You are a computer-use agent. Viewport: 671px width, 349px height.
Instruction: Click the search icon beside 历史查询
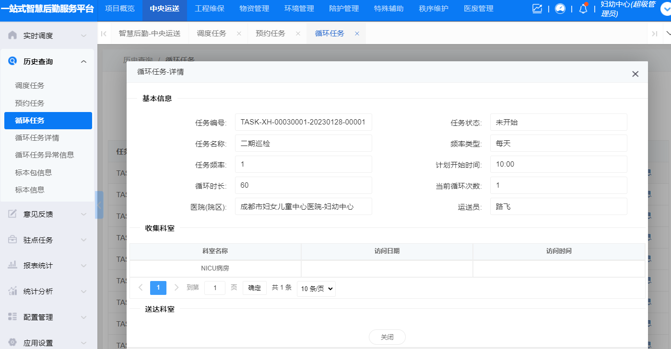tap(12, 61)
